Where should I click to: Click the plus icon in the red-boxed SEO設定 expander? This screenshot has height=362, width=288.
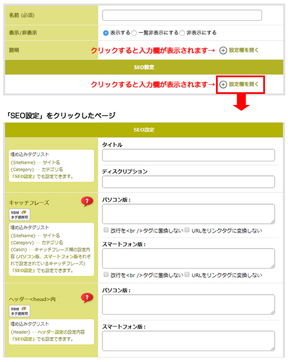click(223, 85)
